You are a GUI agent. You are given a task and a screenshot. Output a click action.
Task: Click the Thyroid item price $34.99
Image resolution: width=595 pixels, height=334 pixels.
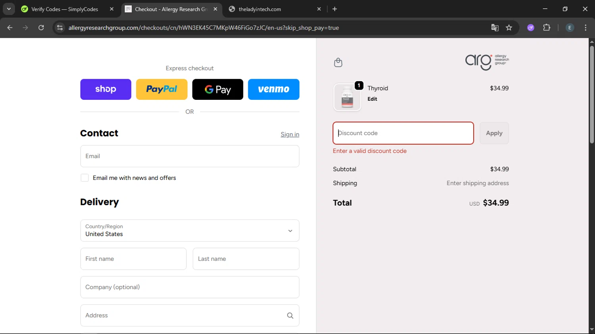pos(499,88)
